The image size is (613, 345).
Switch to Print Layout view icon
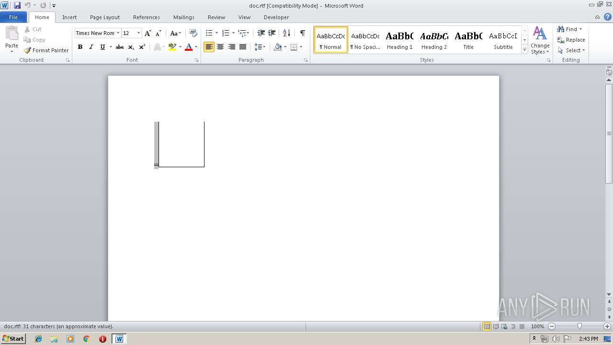click(487, 326)
